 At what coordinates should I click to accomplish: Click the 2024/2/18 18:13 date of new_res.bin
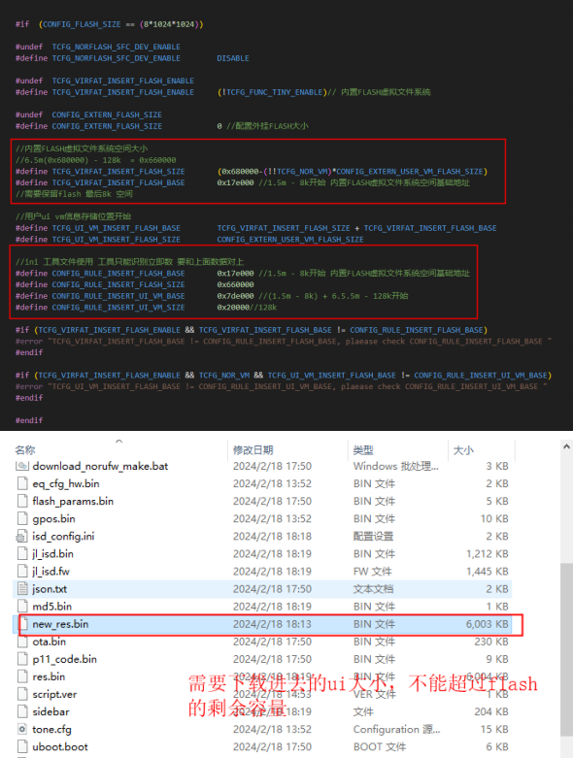[x=272, y=624]
